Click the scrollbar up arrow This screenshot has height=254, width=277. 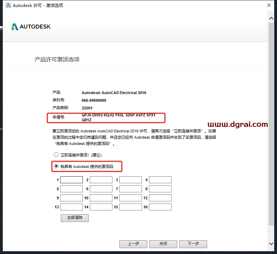tap(271, 18)
